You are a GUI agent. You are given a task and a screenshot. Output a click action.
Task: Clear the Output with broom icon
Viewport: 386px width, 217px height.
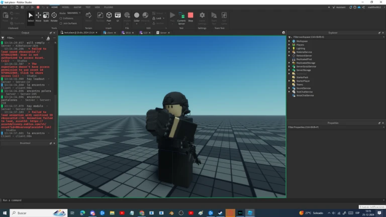48,38
